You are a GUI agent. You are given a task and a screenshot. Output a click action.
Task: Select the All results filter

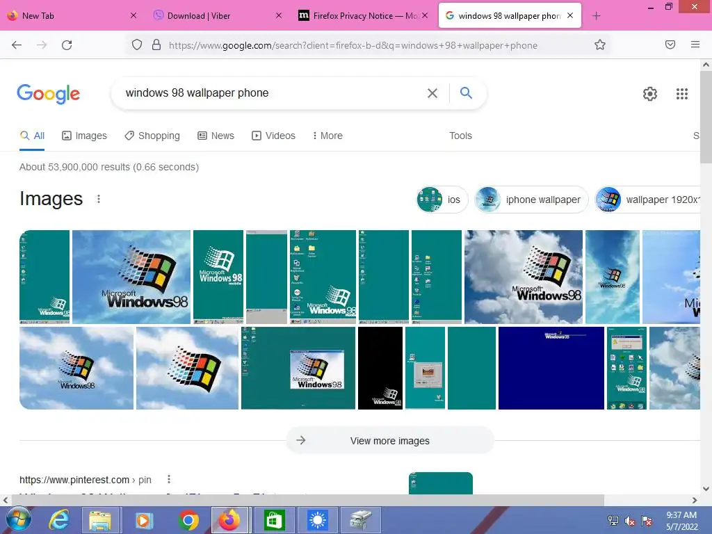click(32, 136)
